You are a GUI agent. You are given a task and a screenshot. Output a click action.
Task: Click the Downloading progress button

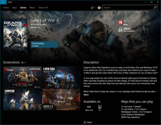tap(44, 44)
